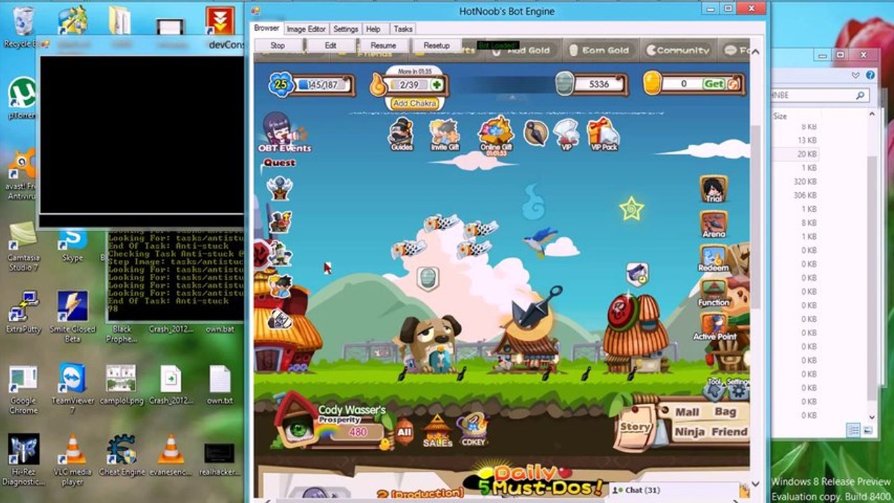The image size is (894, 503).
Task: Click the timer bubble above round hut
Action: coord(637,274)
